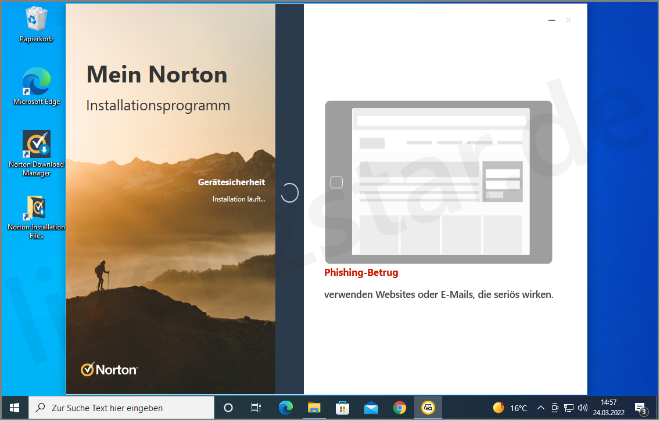Click the Norton logo in the installer
Viewport: 660px width, 421px height.
[x=109, y=369]
